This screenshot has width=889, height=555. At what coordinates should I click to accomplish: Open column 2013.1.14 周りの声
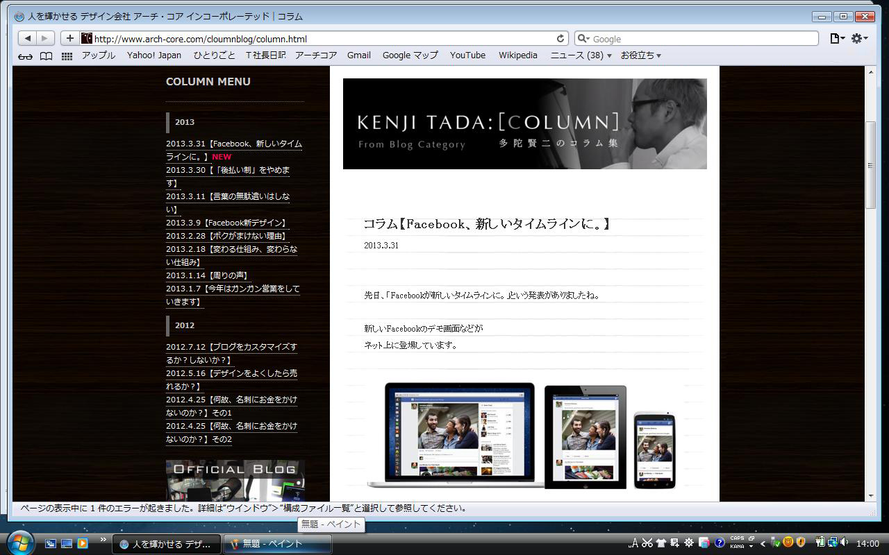pyautogui.click(x=207, y=275)
